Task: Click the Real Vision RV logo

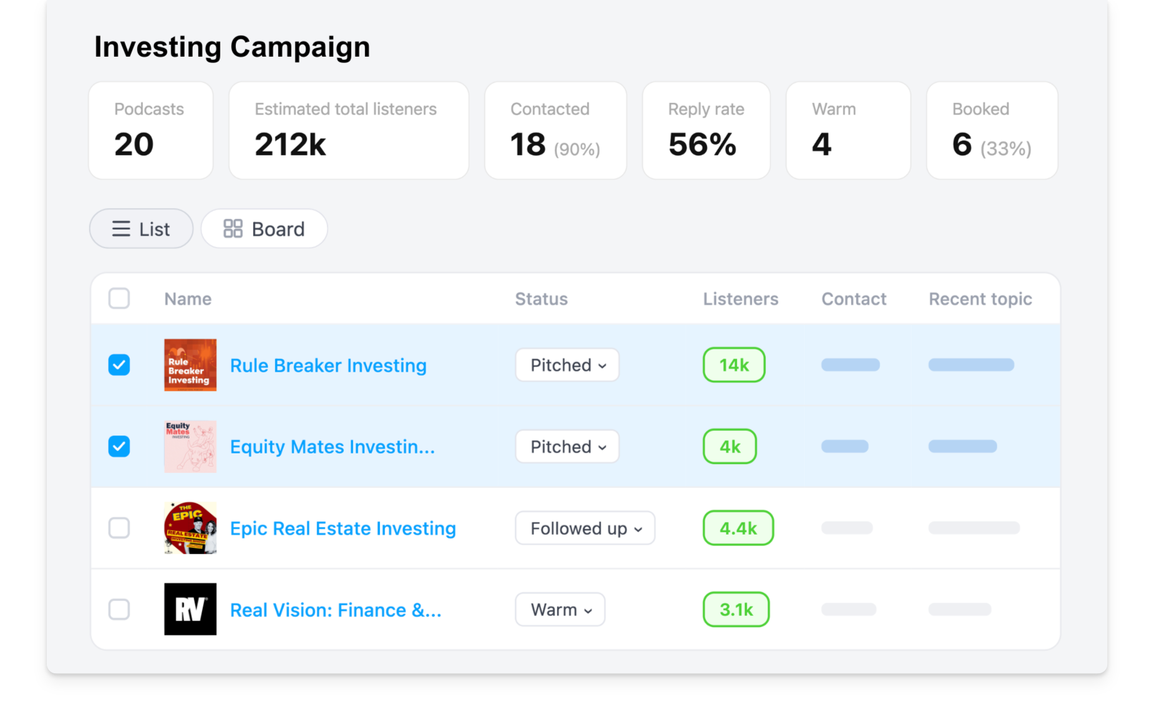Action: click(190, 610)
